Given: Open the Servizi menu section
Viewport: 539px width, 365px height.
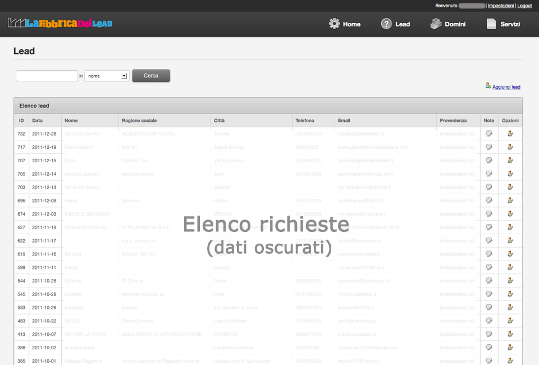Looking at the screenshot, I should pos(503,24).
